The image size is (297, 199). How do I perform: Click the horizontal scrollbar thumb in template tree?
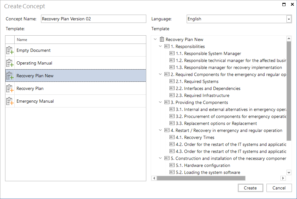tap(201, 178)
